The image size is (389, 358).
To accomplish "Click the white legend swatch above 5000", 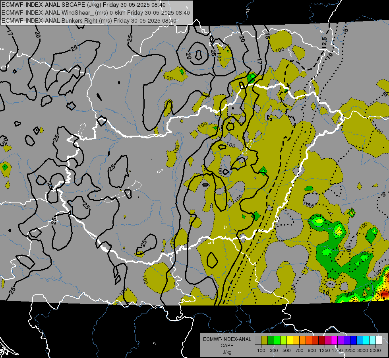I will pos(379,340).
